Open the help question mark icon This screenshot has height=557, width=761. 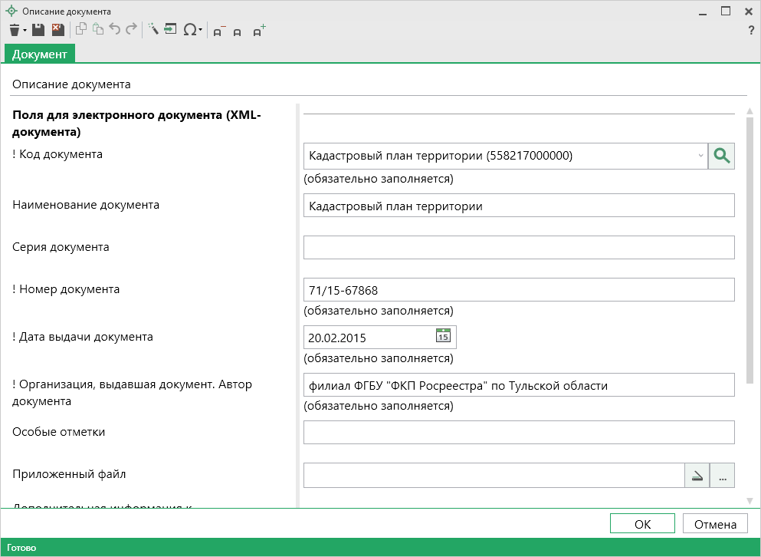click(751, 31)
